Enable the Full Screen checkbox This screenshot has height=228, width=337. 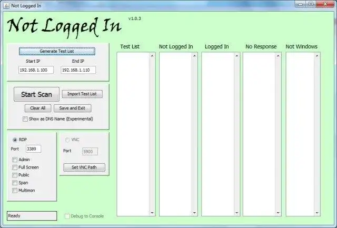click(x=15, y=167)
